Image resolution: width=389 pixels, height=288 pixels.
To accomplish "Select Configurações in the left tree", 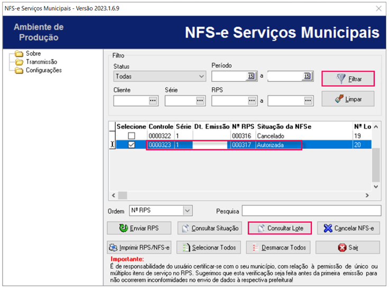I will [43, 70].
